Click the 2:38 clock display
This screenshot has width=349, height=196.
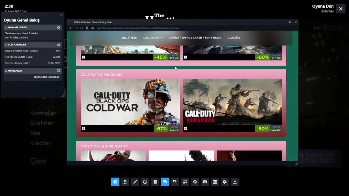tap(9, 6)
